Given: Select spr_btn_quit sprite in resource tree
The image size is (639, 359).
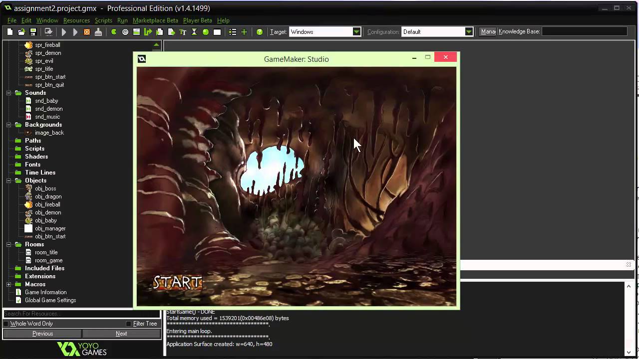Looking at the screenshot, I should 49,85.
